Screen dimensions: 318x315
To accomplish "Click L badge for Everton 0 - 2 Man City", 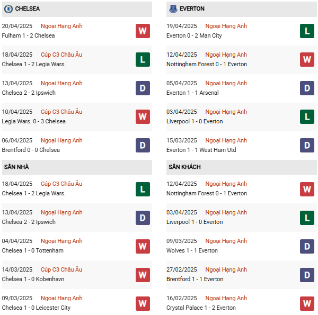I will (307, 31).
